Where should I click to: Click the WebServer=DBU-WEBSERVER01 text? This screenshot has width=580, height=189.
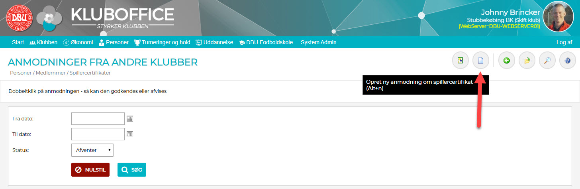tap(500, 26)
